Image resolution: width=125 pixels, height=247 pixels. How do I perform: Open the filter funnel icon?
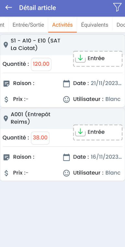click(117, 7)
